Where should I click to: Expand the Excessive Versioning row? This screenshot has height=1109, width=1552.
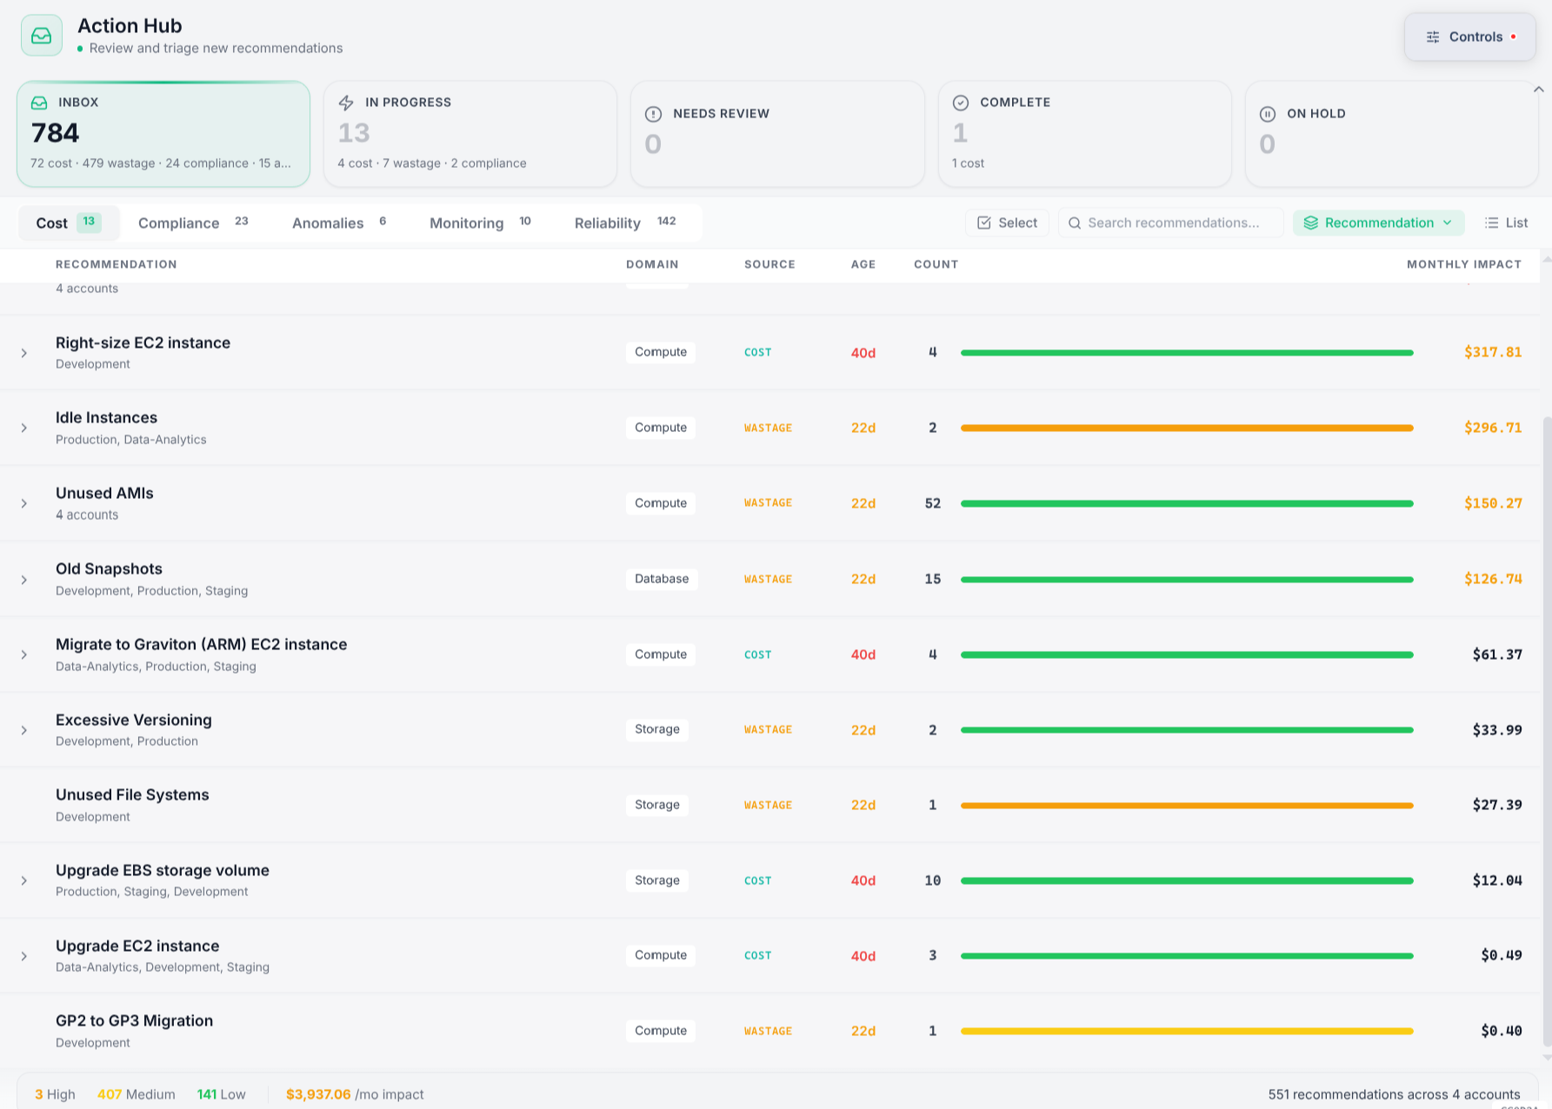tap(24, 730)
